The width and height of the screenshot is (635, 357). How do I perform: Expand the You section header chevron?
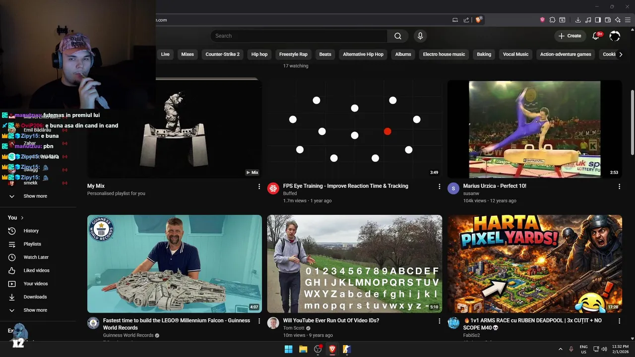tap(22, 218)
